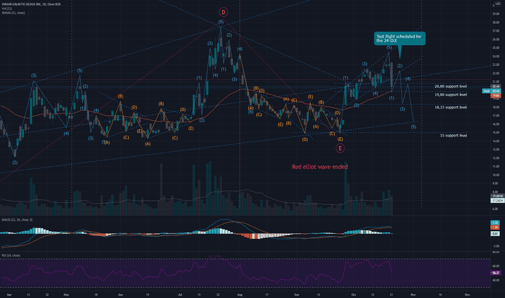Viewport: 505px width, 298px height.
Task: Click the 16.00 price axis label
Action: click(x=495, y=125)
